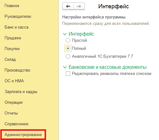Switch to the Склад section
The height and width of the screenshot is (140, 159).
pos(10,60)
